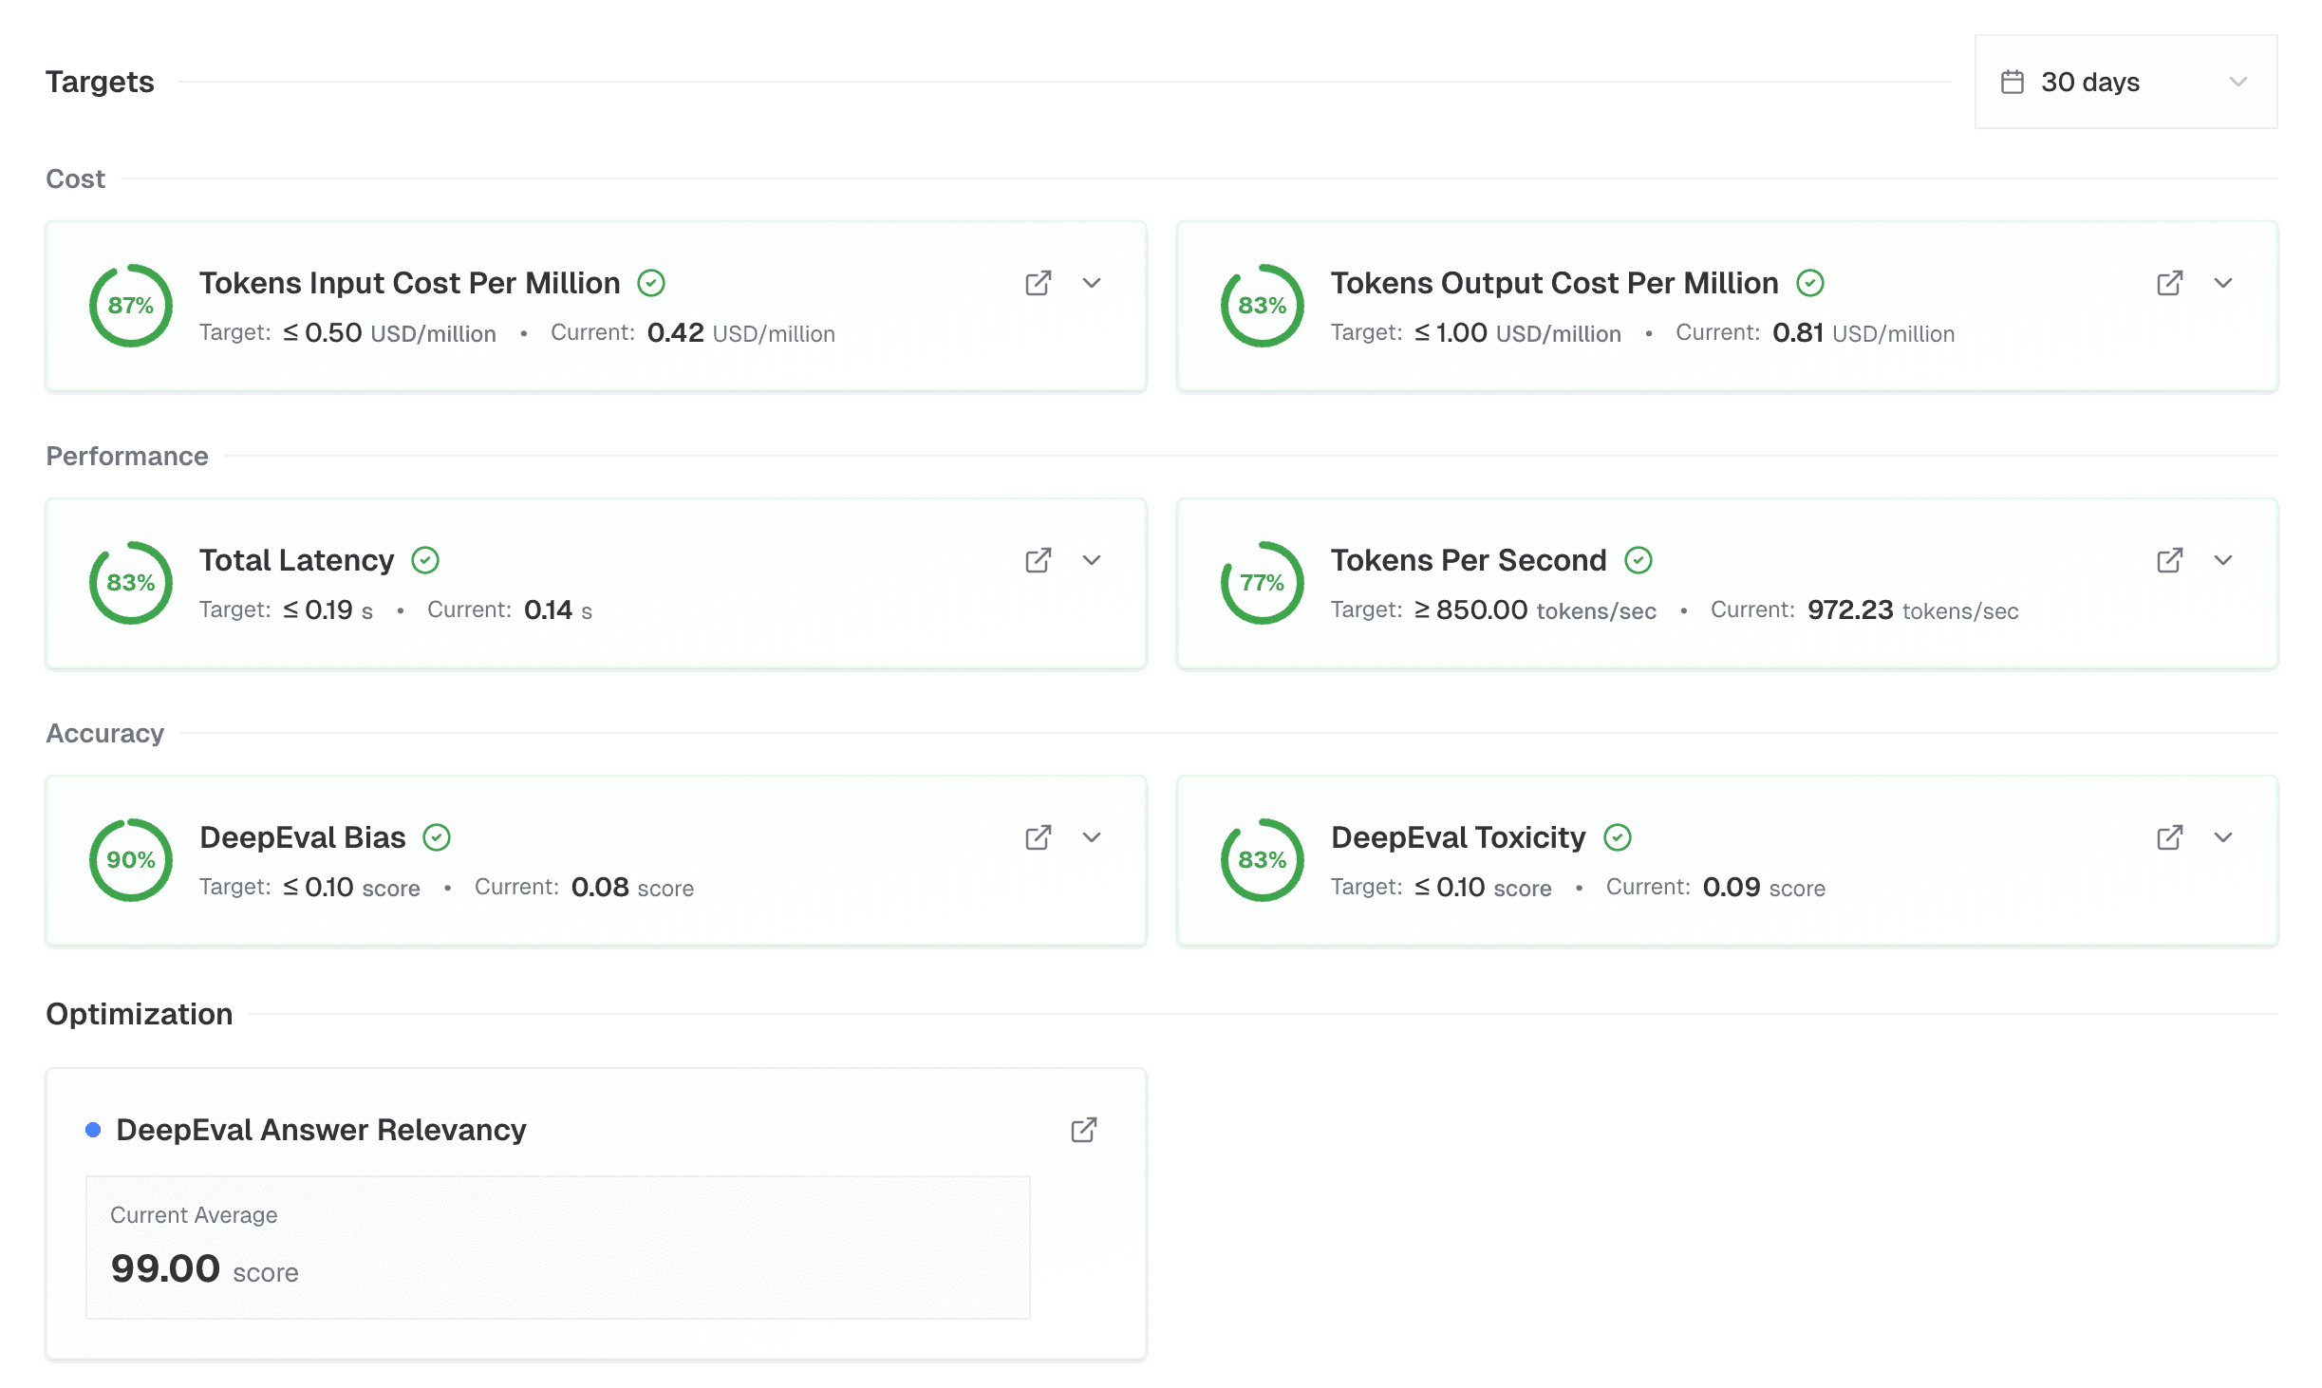
Task: Expand the Tokens Output Cost card chevron
Action: click(2223, 283)
